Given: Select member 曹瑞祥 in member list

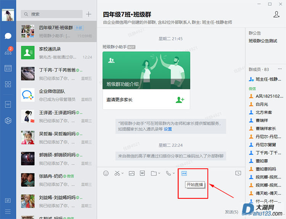Looking at the screenshot, I should (259, 120).
